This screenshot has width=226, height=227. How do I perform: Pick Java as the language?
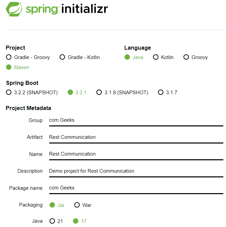click(127, 57)
